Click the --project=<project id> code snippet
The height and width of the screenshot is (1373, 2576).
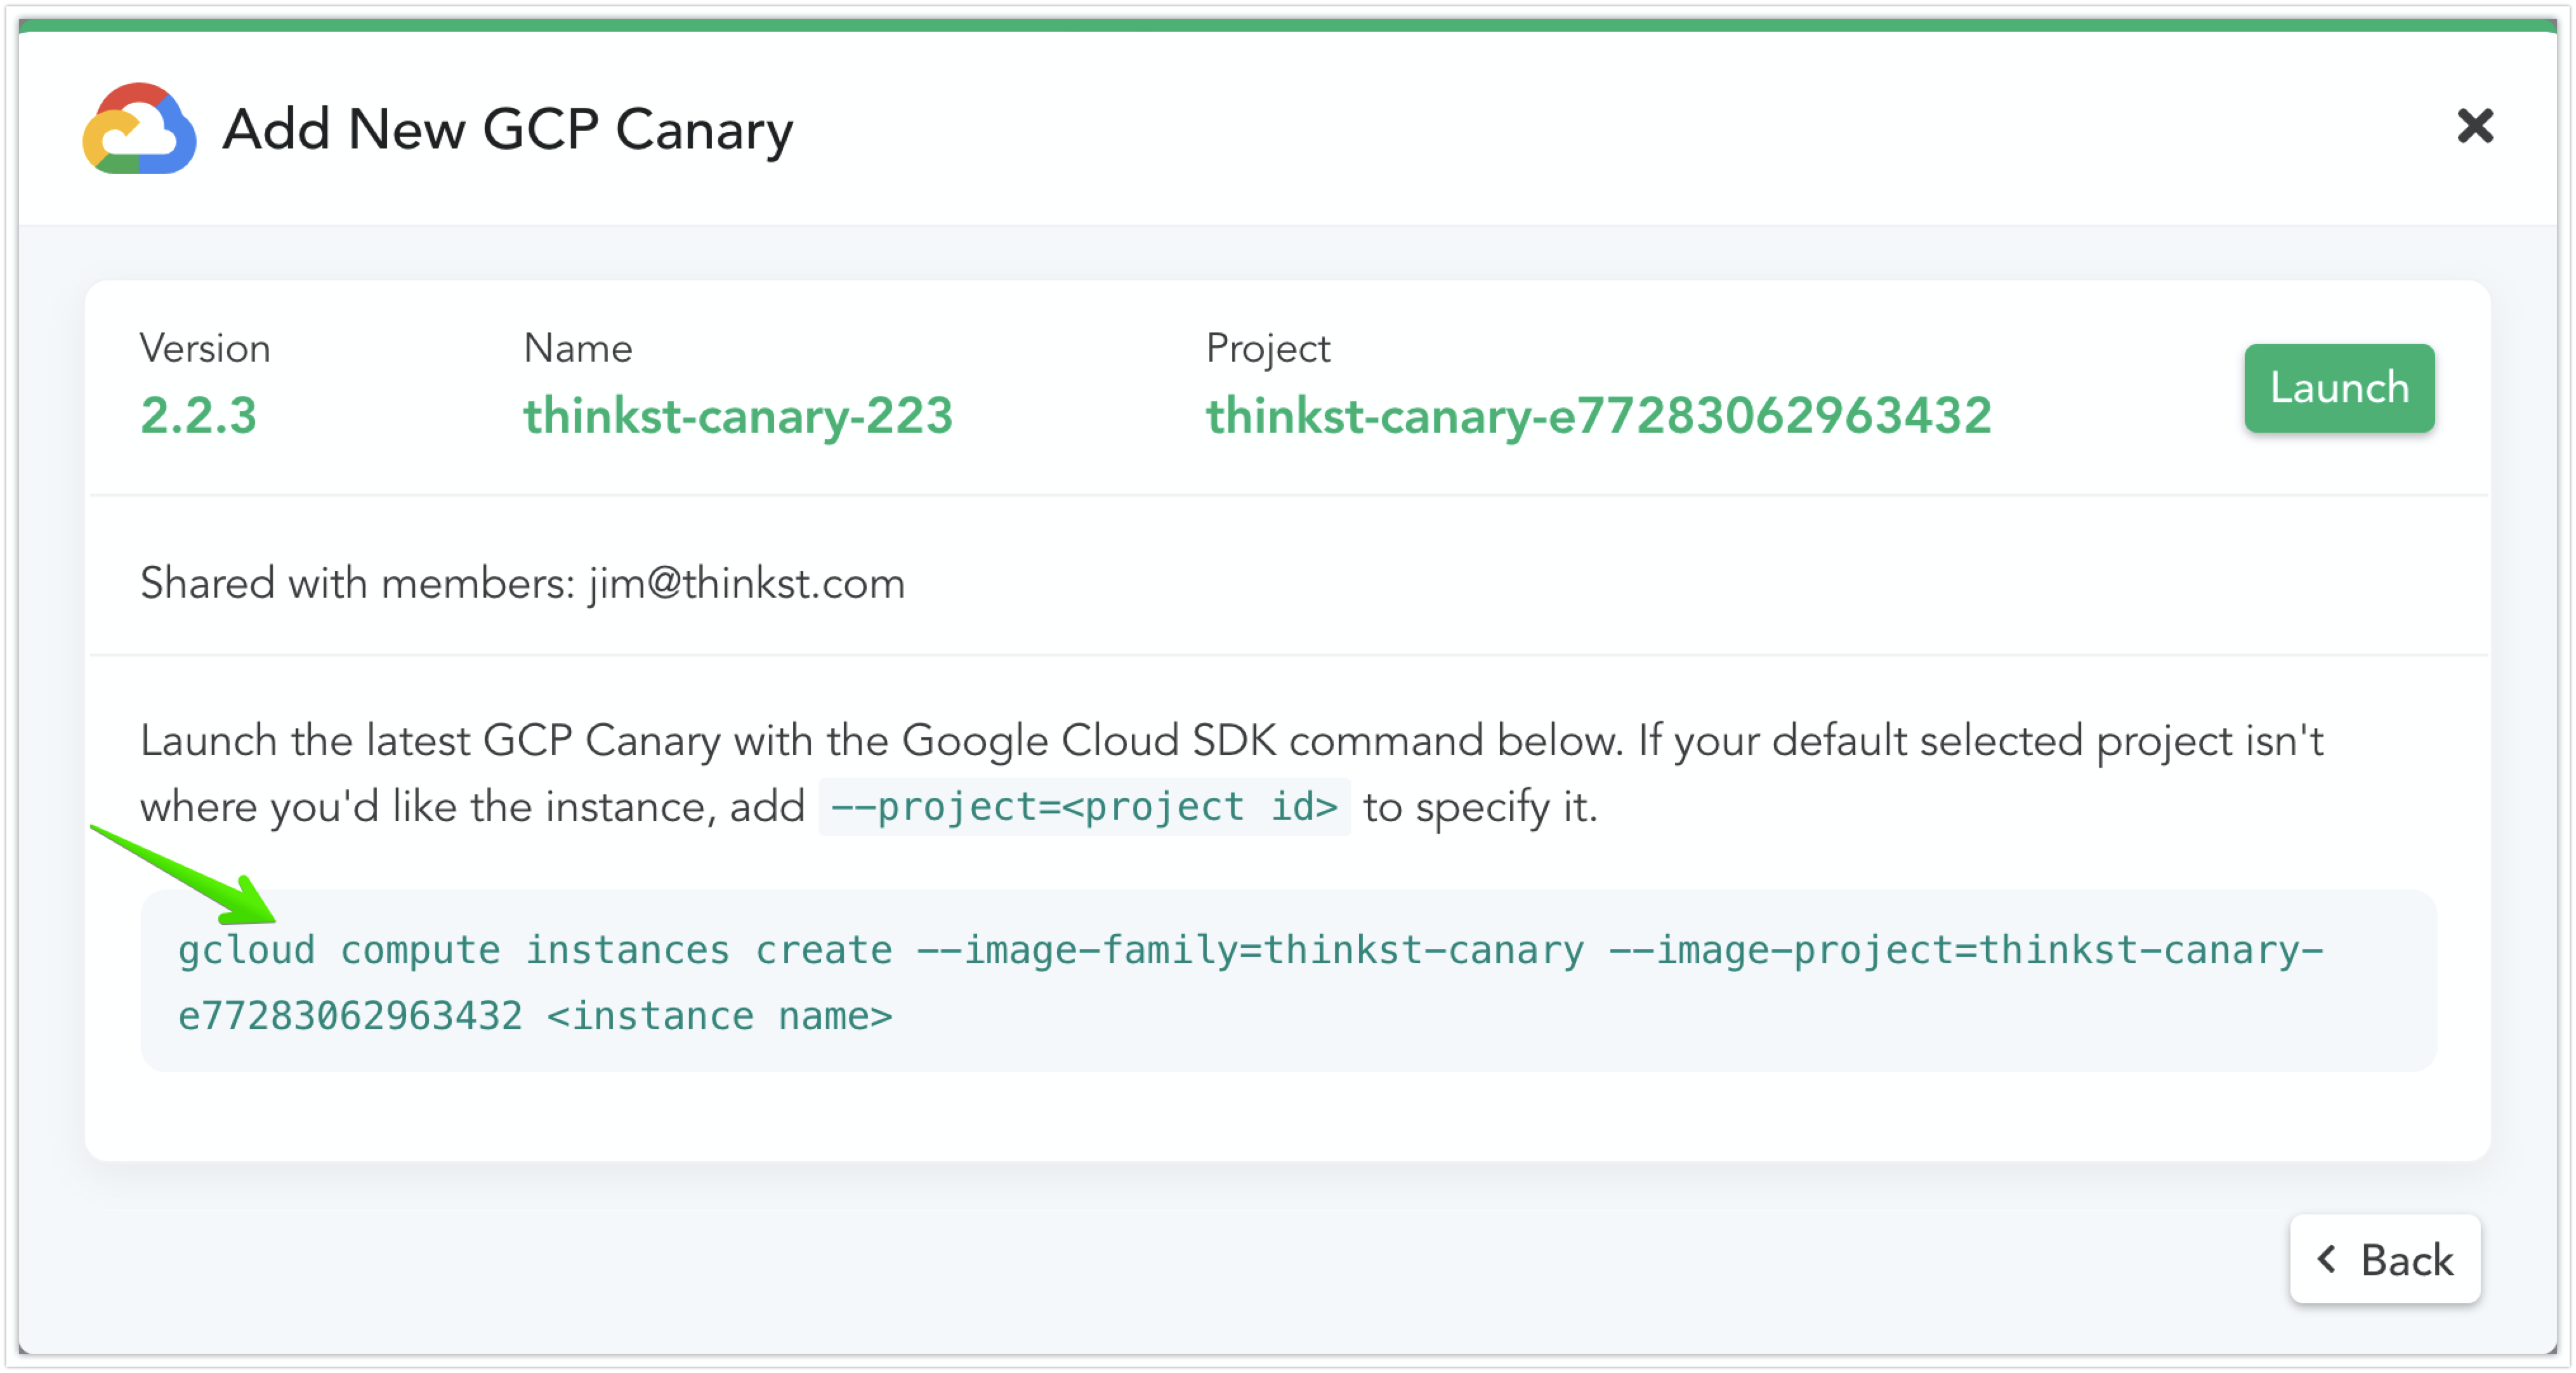(x=1084, y=806)
